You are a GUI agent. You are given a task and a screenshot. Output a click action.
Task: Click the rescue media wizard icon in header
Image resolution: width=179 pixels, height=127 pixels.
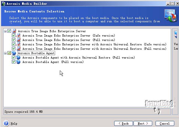(170, 16)
